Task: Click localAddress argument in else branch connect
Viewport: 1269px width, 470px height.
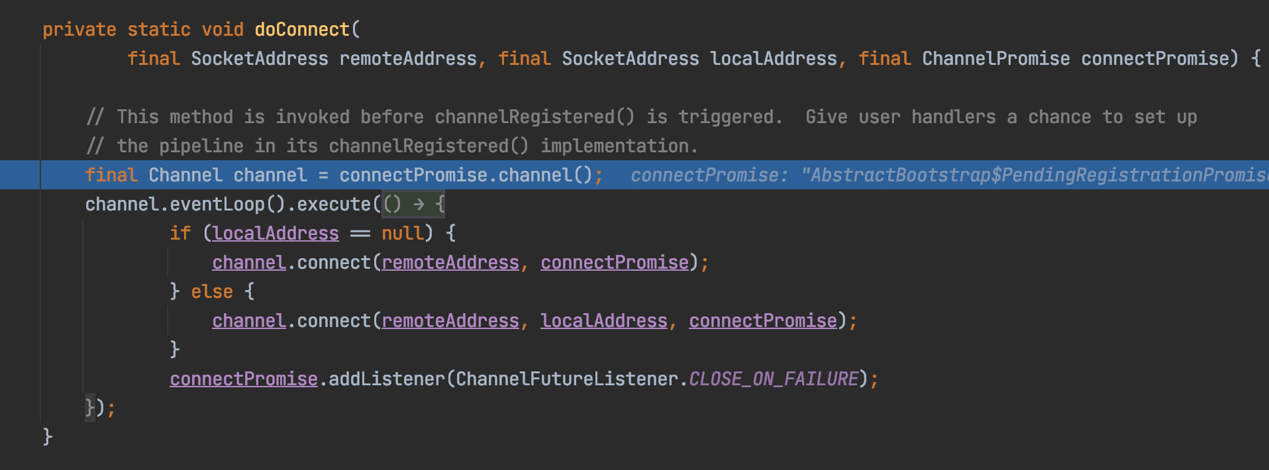Action: (604, 321)
